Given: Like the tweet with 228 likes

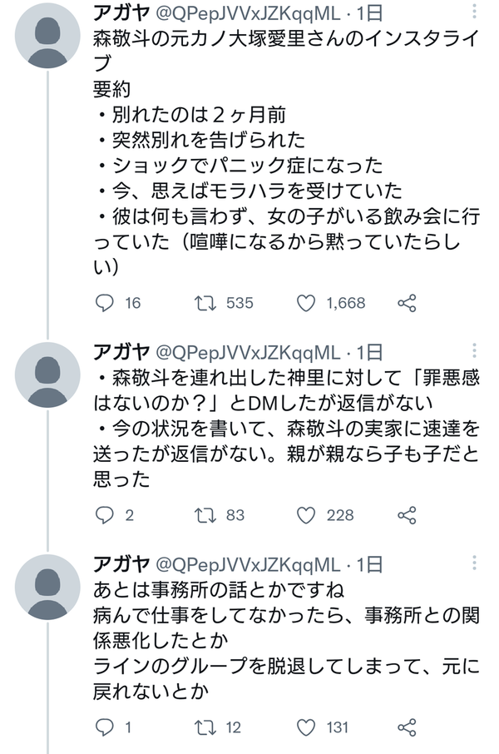Looking at the screenshot, I should click(306, 515).
